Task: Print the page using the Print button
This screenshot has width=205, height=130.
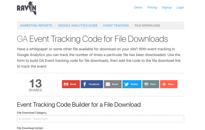Action: point(151,84)
